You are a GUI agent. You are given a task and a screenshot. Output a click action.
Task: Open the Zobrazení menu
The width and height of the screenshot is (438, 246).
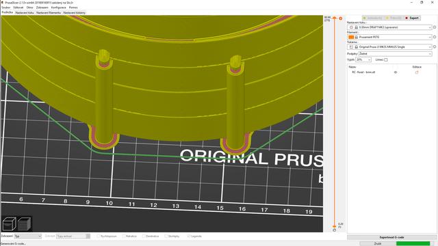(x=42, y=8)
